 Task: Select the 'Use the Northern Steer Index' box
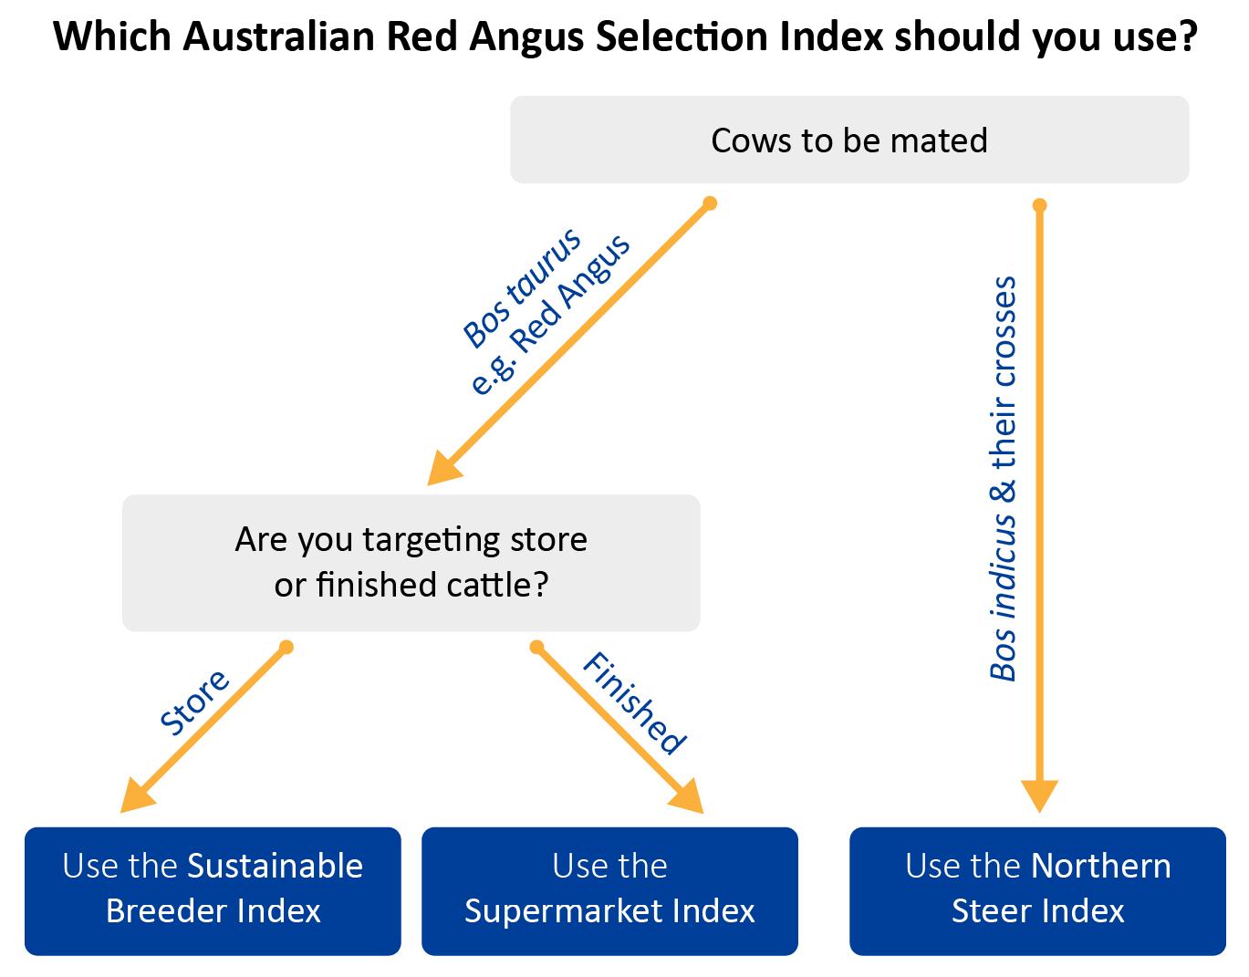[x=1037, y=891]
